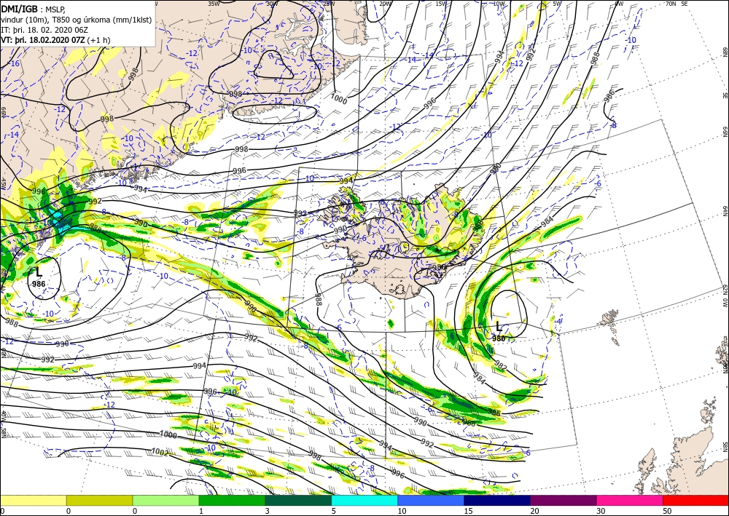
Task: Click the '20W' longitude label
Action: coord(384,3)
